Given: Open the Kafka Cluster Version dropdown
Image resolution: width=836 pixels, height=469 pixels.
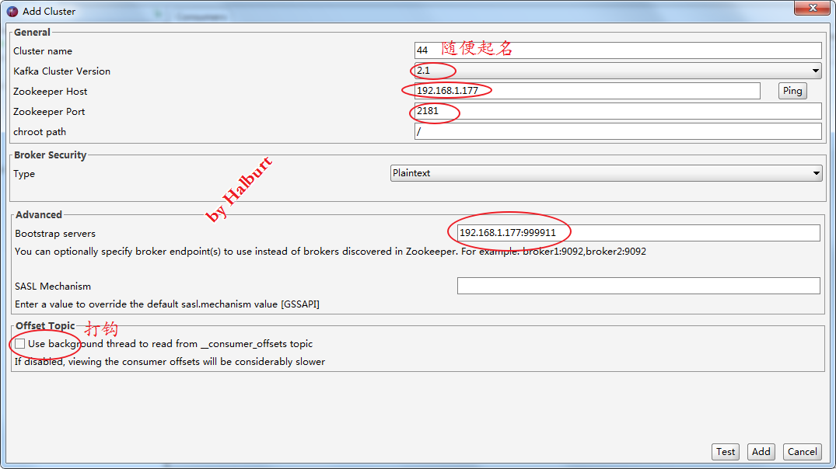Looking at the screenshot, I should pos(617,71).
